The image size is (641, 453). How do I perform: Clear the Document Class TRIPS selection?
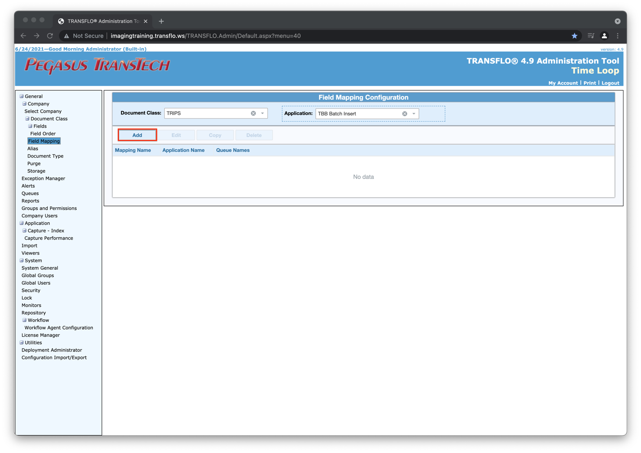pos(253,114)
